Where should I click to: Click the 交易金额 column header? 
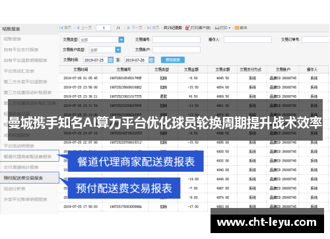(191, 69)
